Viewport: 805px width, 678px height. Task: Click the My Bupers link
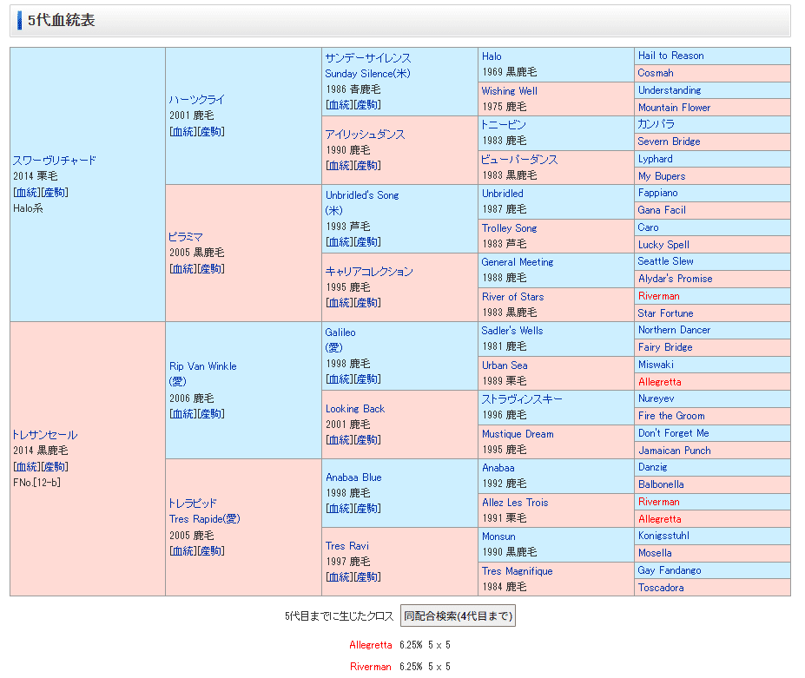click(x=662, y=176)
